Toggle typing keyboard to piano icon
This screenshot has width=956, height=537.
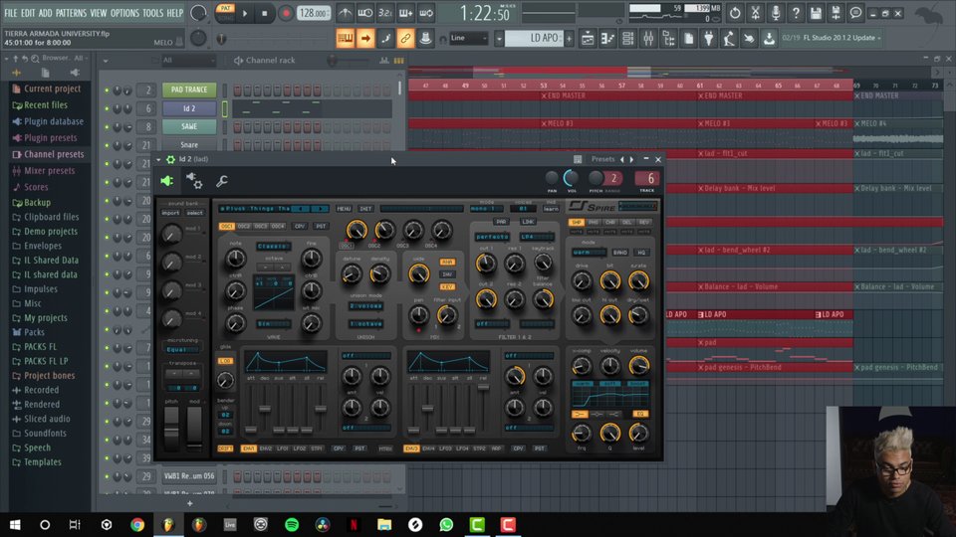pyautogui.click(x=346, y=39)
